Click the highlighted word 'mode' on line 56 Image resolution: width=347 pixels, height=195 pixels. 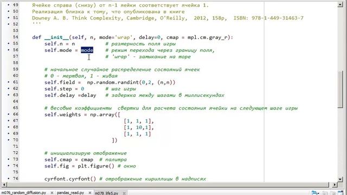coord(87,50)
